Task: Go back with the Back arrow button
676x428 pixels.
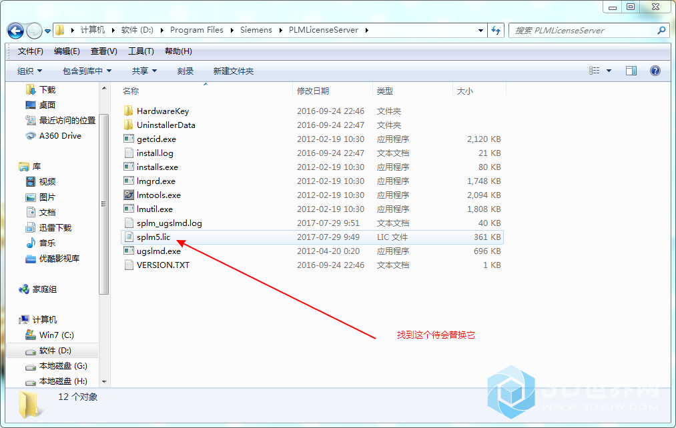Action: point(15,31)
